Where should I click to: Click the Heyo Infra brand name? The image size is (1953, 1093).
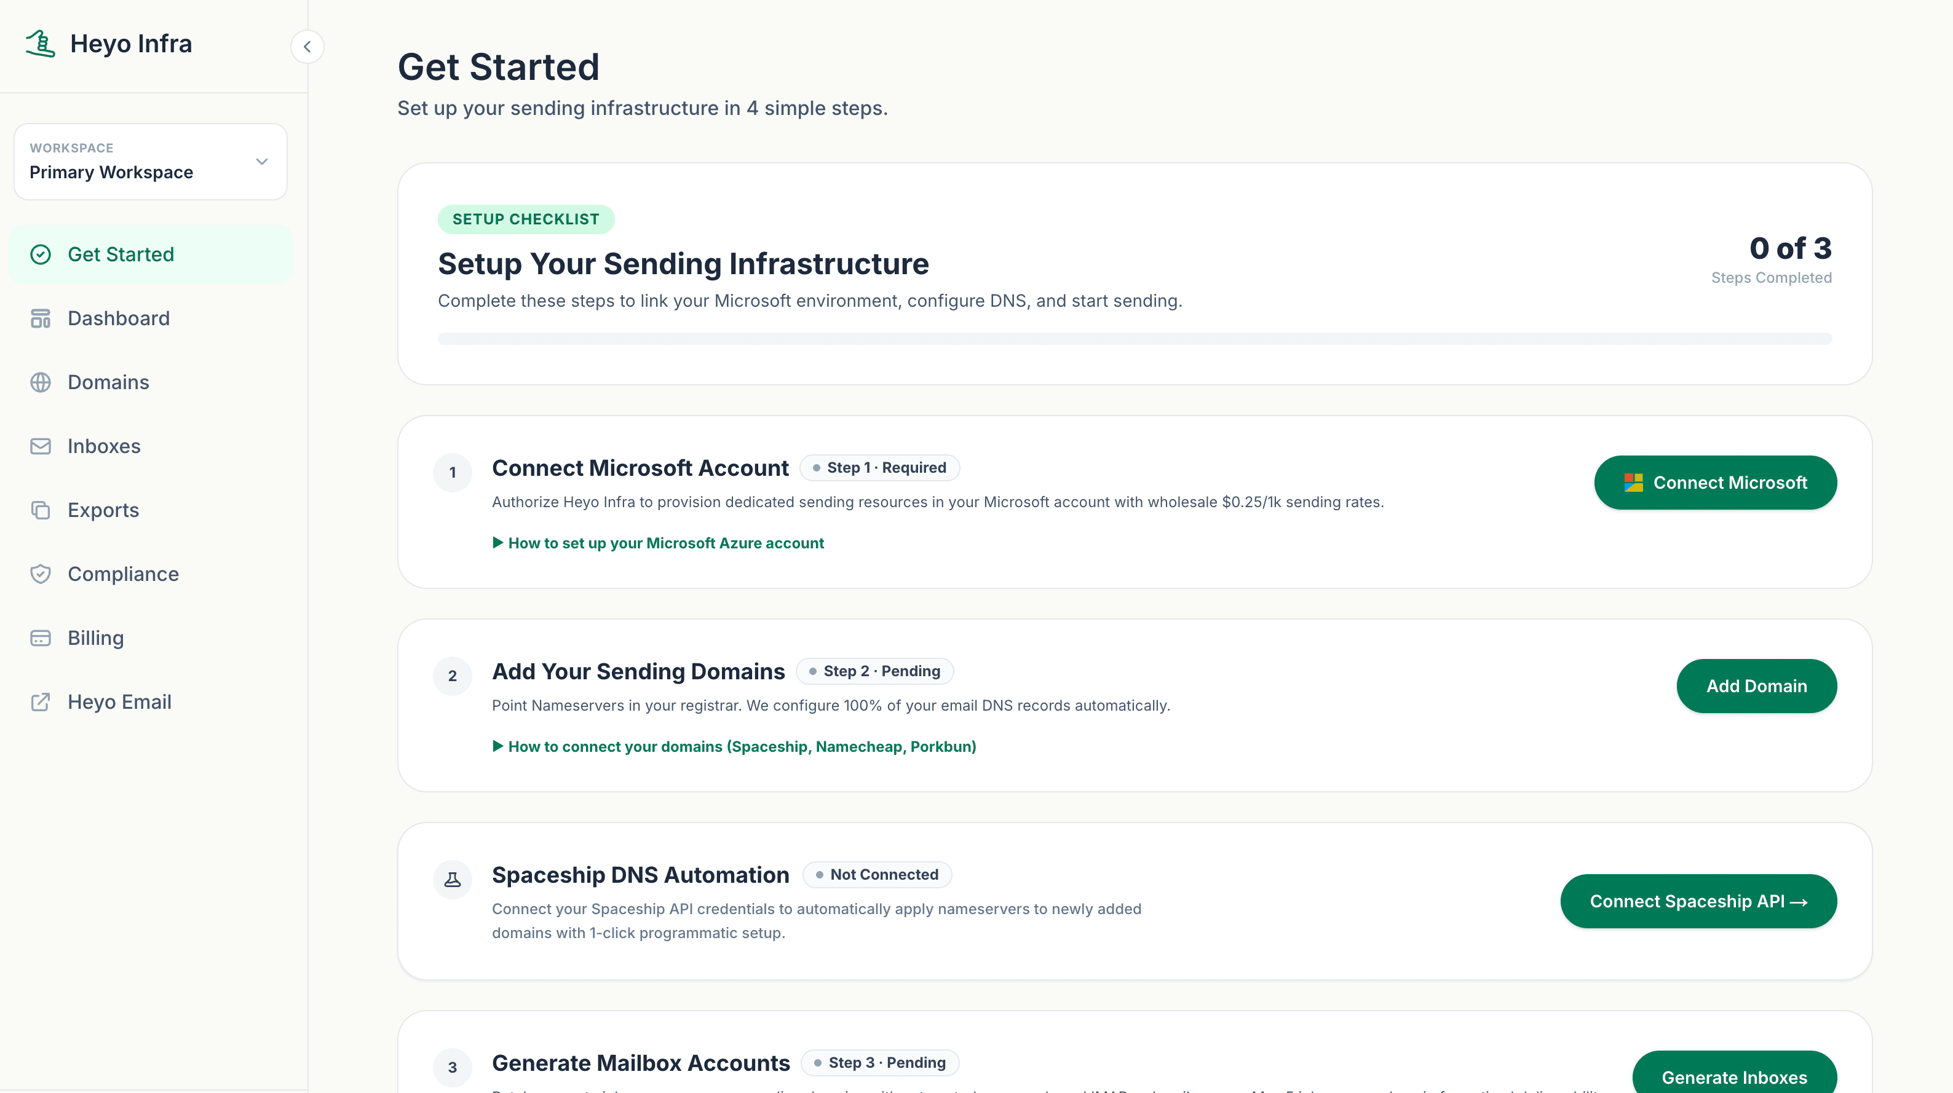(131, 44)
